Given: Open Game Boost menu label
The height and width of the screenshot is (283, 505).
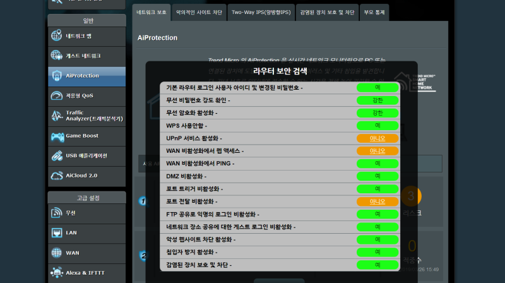Looking at the screenshot, I should [82, 136].
